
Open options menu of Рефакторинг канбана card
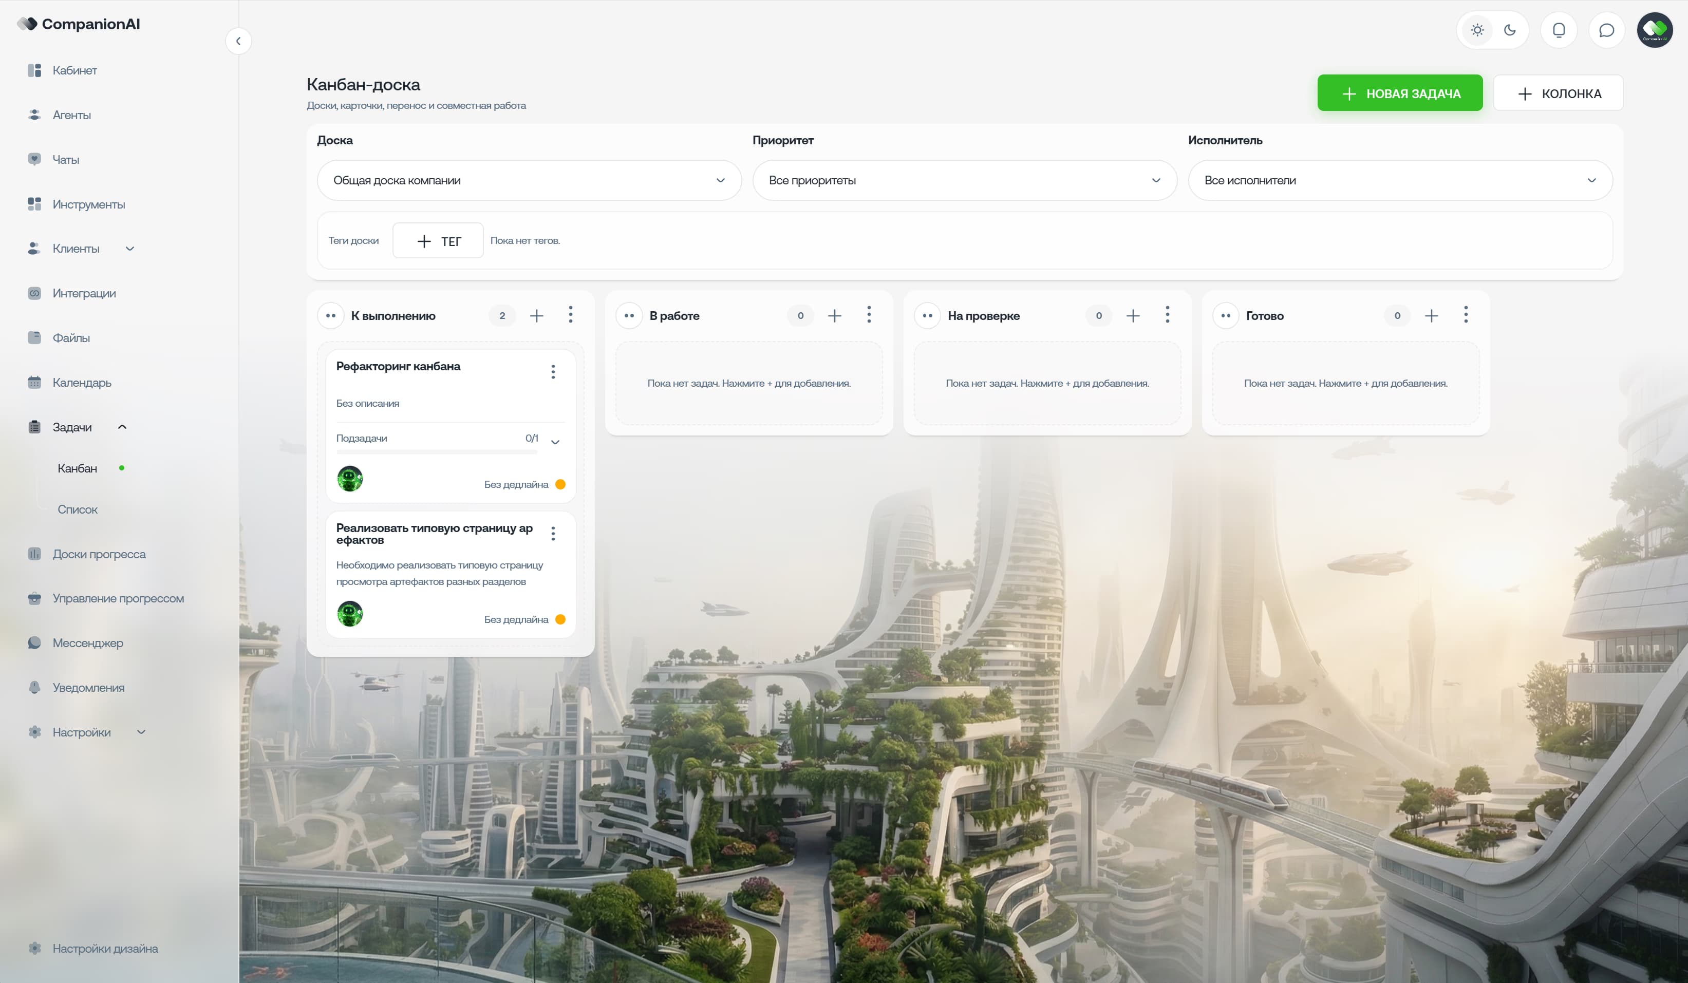point(553,372)
